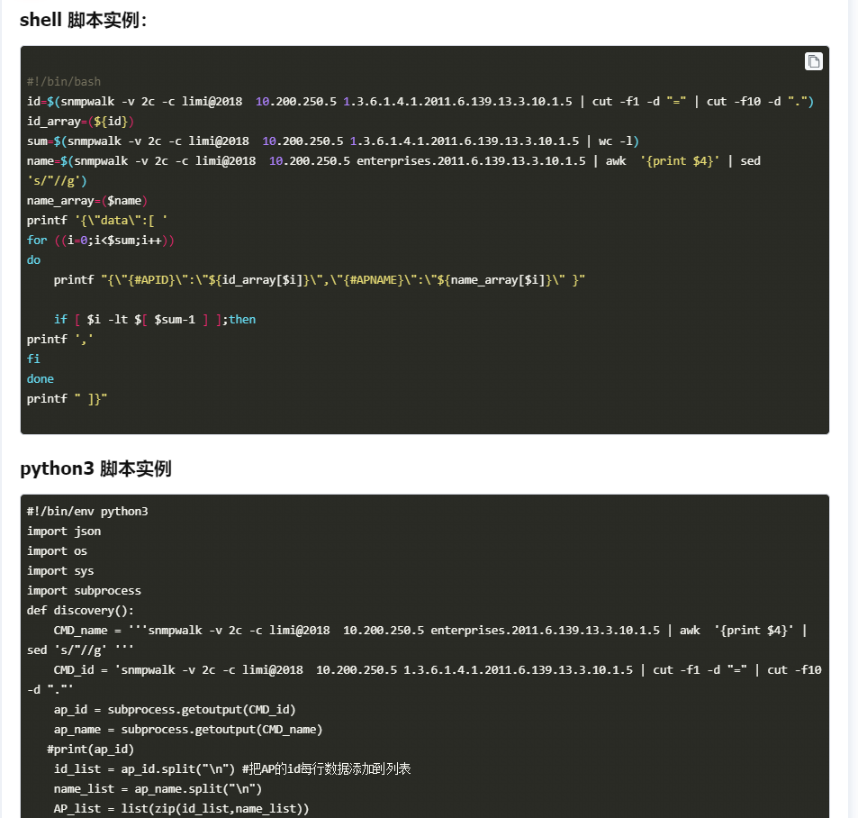Click the AP_list = list(zip(...)) line

(x=181, y=808)
